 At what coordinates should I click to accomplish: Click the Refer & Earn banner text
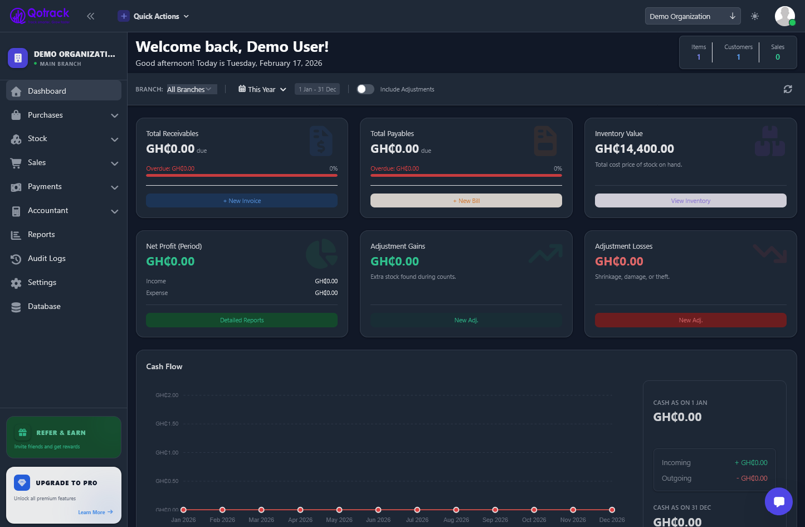click(61, 433)
